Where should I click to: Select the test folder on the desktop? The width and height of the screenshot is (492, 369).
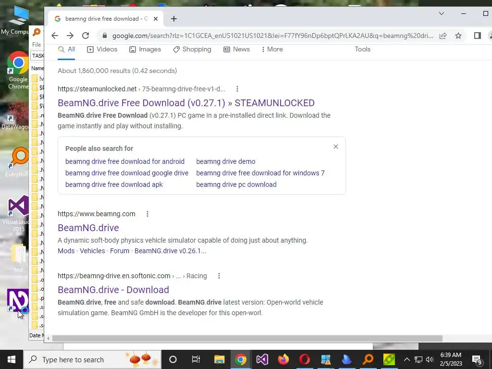(x=18, y=258)
